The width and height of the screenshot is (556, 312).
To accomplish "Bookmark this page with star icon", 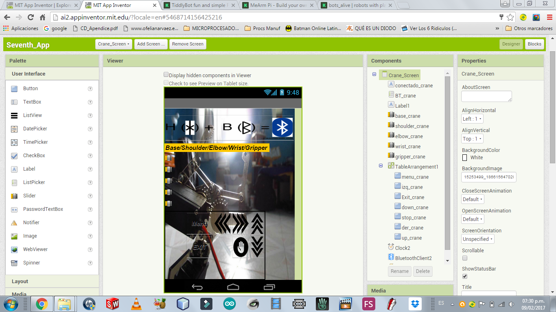I will tap(510, 17).
